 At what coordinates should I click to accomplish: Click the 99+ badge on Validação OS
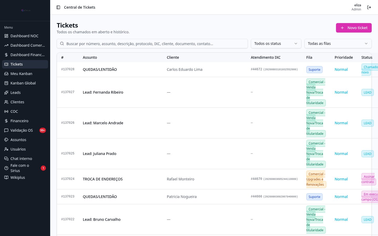pos(43,130)
